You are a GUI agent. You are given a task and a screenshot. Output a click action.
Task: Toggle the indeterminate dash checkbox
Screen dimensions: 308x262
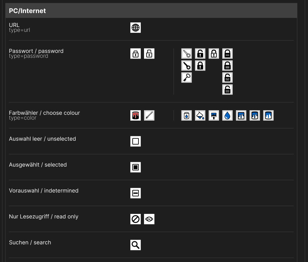click(136, 193)
